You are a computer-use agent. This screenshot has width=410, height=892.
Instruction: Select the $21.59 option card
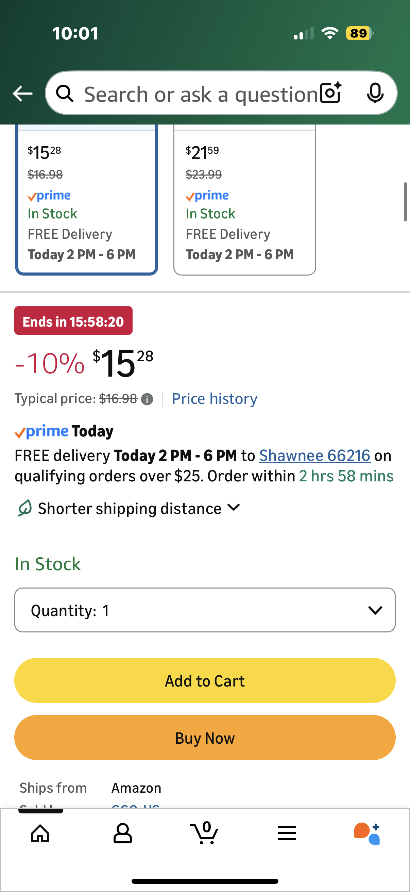pos(245,201)
